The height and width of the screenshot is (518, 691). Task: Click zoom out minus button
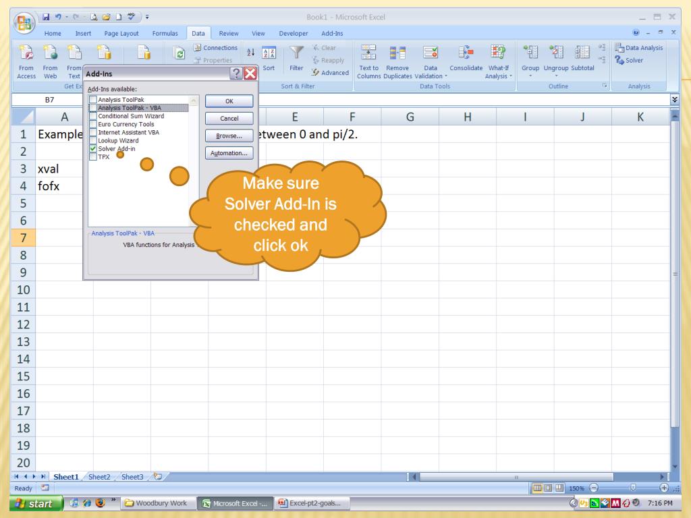pyautogui.click(x=594, y=488)
